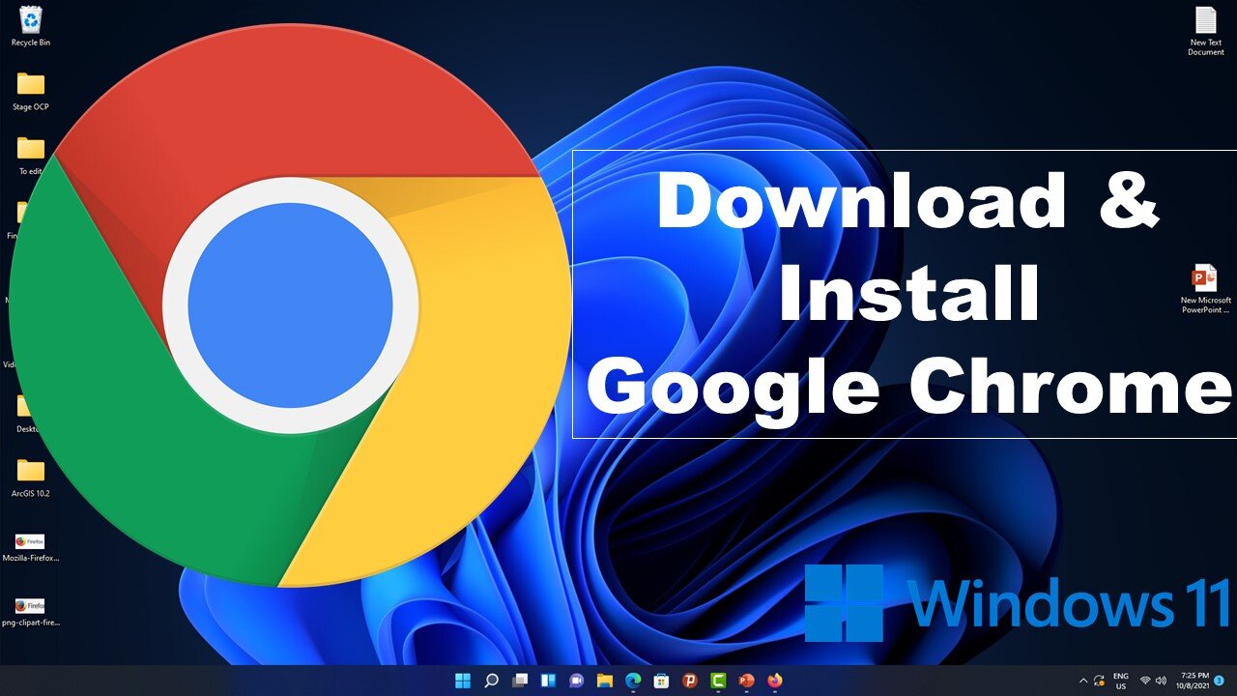1237x696 pixels.
Task: Select the ArcGIS 10.2 folder
Action: [31, 478]
